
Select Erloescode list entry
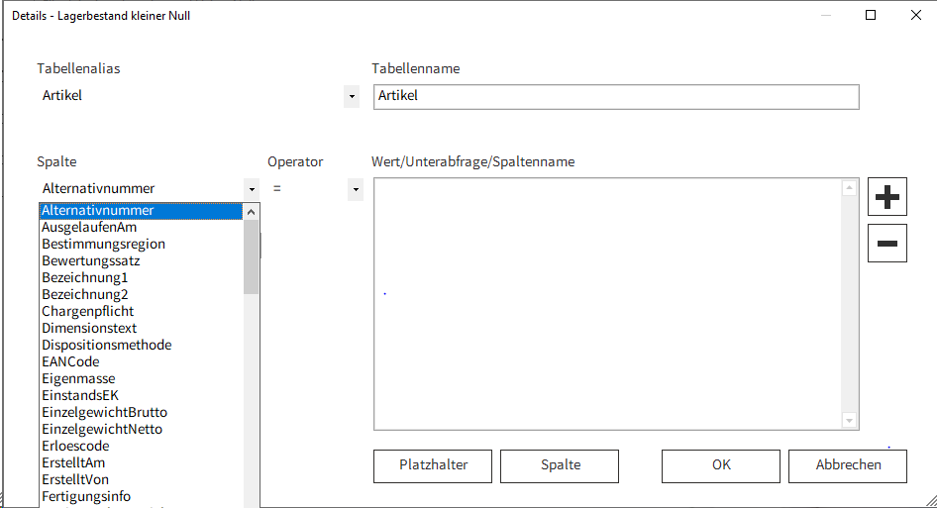tap(141, 446)
